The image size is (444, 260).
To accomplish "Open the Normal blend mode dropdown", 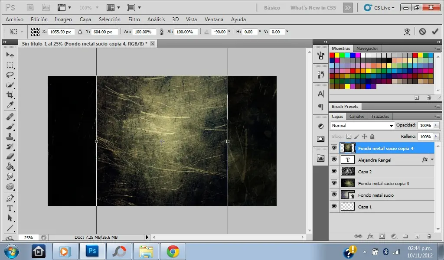I will pos(362,126).
